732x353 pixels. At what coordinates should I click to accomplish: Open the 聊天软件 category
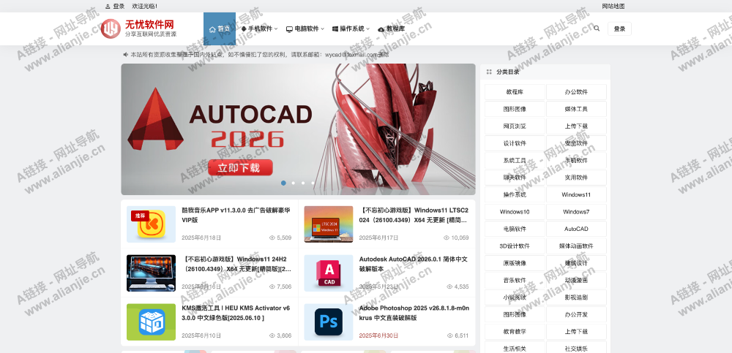(515, 177)
